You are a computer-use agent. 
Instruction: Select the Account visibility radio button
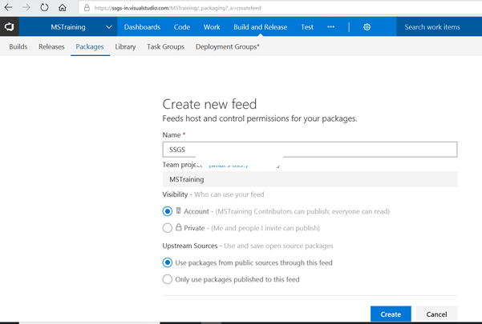[168, 211]
